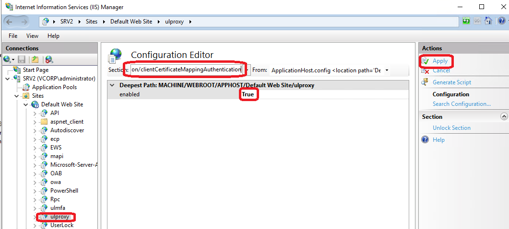Viewport: 509px width, 229px height.
Task: Open the Help menu
Action: coord(53,35)
